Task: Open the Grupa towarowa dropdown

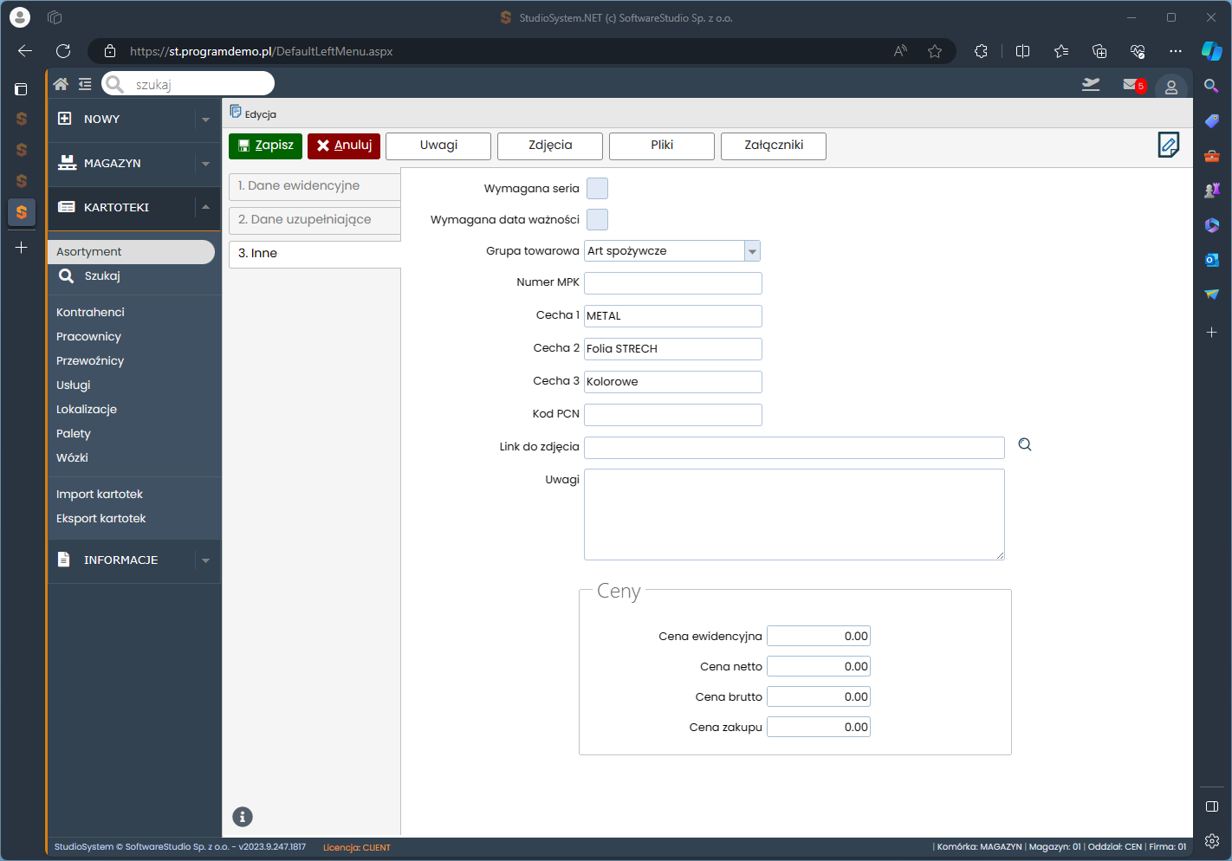Action: [752, 251]
